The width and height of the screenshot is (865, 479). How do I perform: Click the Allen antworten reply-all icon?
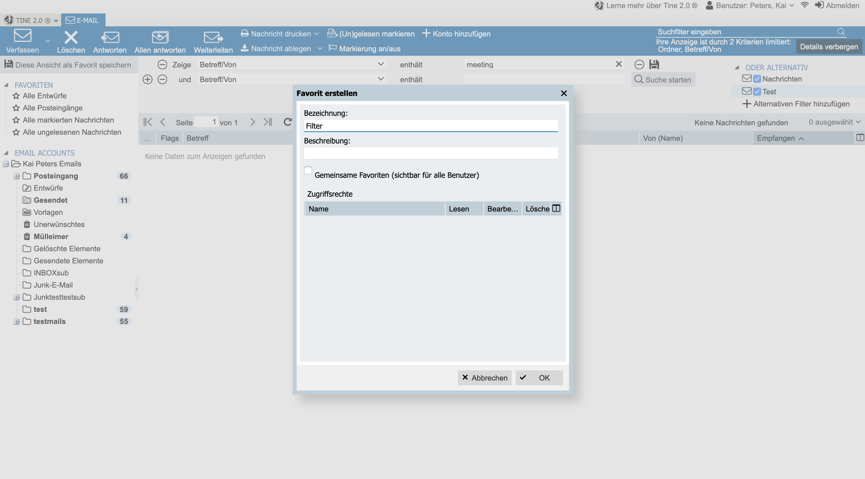(x=160, y=37)
